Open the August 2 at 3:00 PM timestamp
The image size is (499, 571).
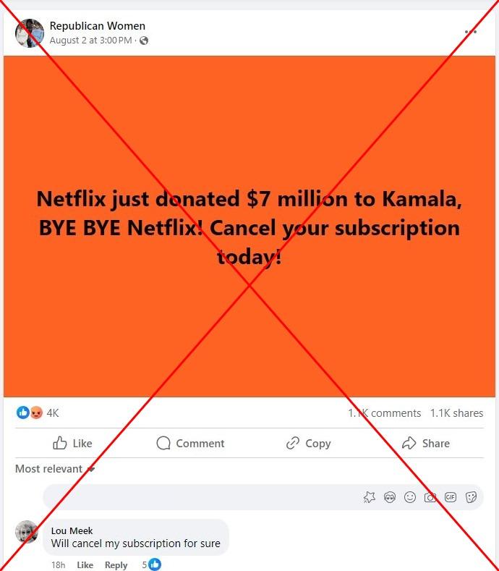(90, 41)
